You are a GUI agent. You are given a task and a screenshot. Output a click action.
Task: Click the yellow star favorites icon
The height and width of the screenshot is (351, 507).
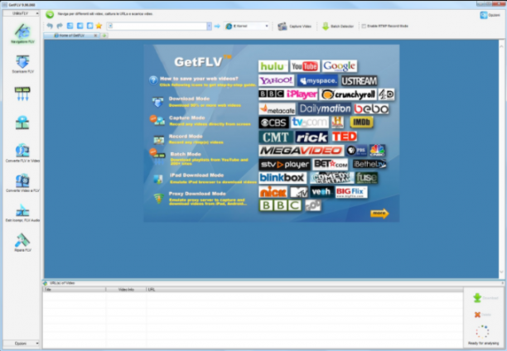99,26
